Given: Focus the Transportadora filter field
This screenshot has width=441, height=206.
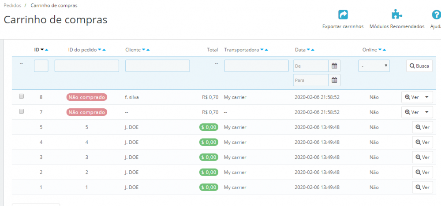Looking at the screenshot, I should [x=257, y=66].
